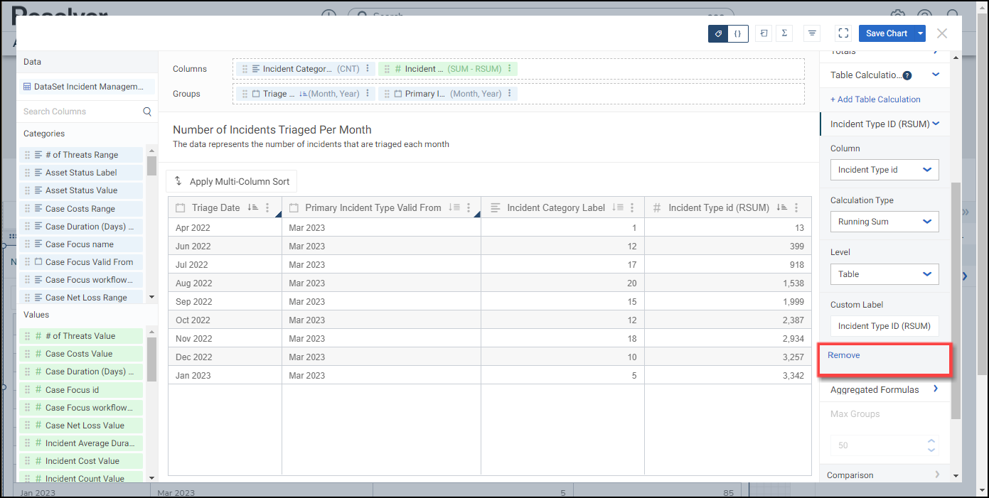Toggle sort on Incident Type id (RSUM) header
The width and height of the screenshot is (989, 498).
coord(782,207)
